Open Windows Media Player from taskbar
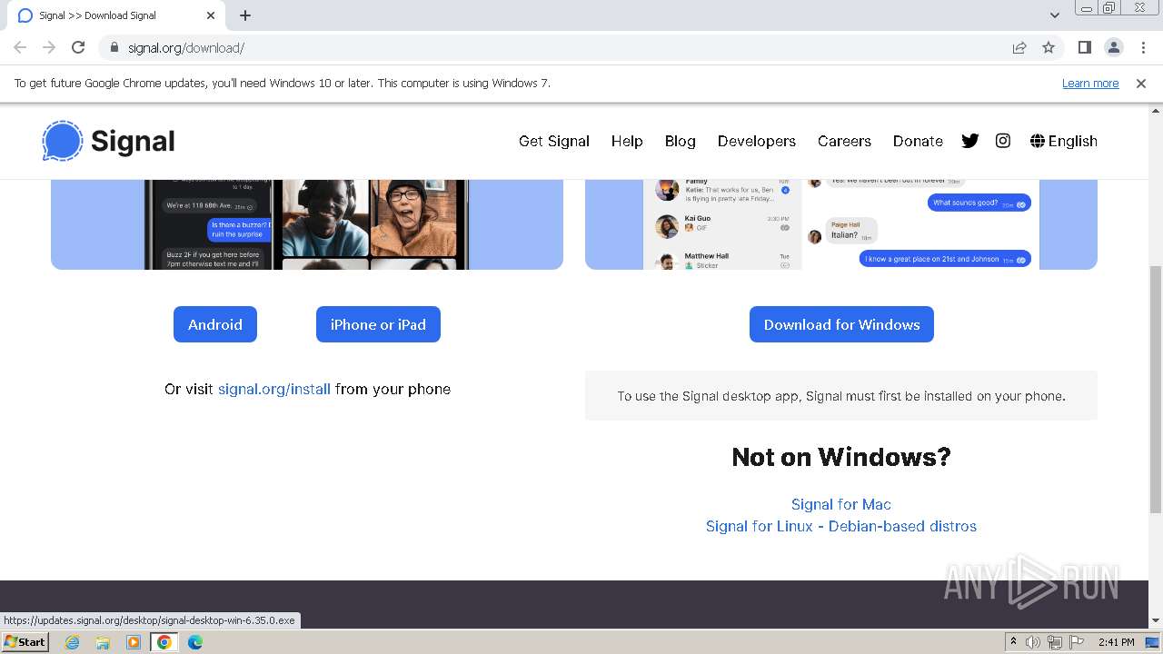This screenshot has width=1163, height=654. 134,642
